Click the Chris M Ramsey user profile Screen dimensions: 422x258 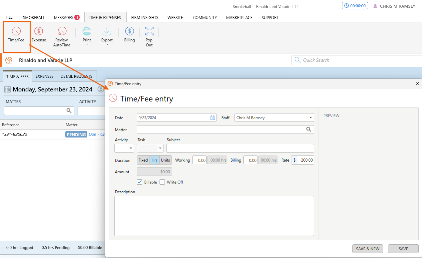point(394,6)
